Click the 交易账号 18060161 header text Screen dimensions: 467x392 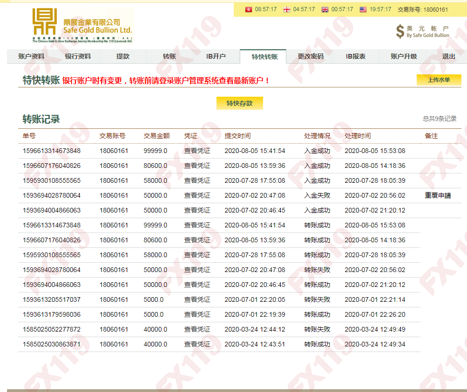point(424,9)
